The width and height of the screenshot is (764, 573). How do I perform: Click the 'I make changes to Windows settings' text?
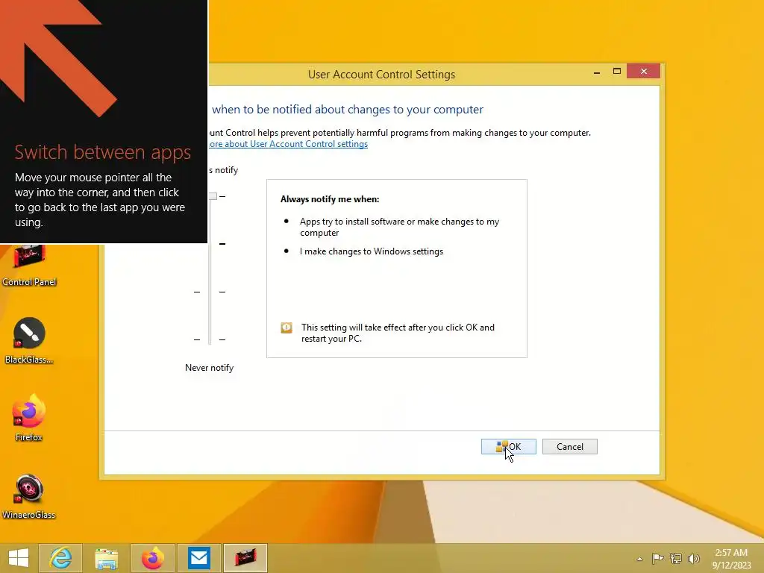coord(372,251)
